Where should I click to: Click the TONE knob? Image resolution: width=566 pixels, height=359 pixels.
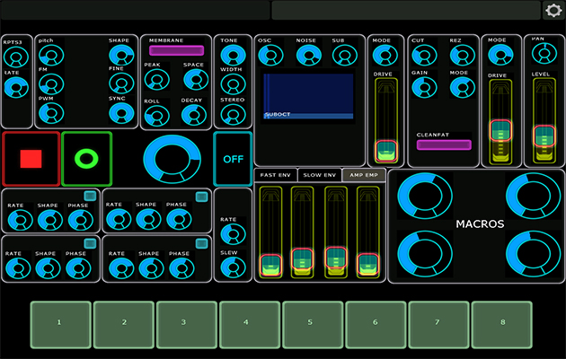coord(232,56)
